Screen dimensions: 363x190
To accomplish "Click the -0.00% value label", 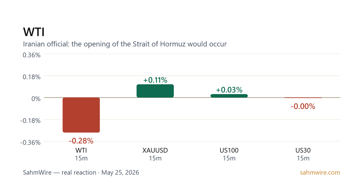I will point(303,106).
